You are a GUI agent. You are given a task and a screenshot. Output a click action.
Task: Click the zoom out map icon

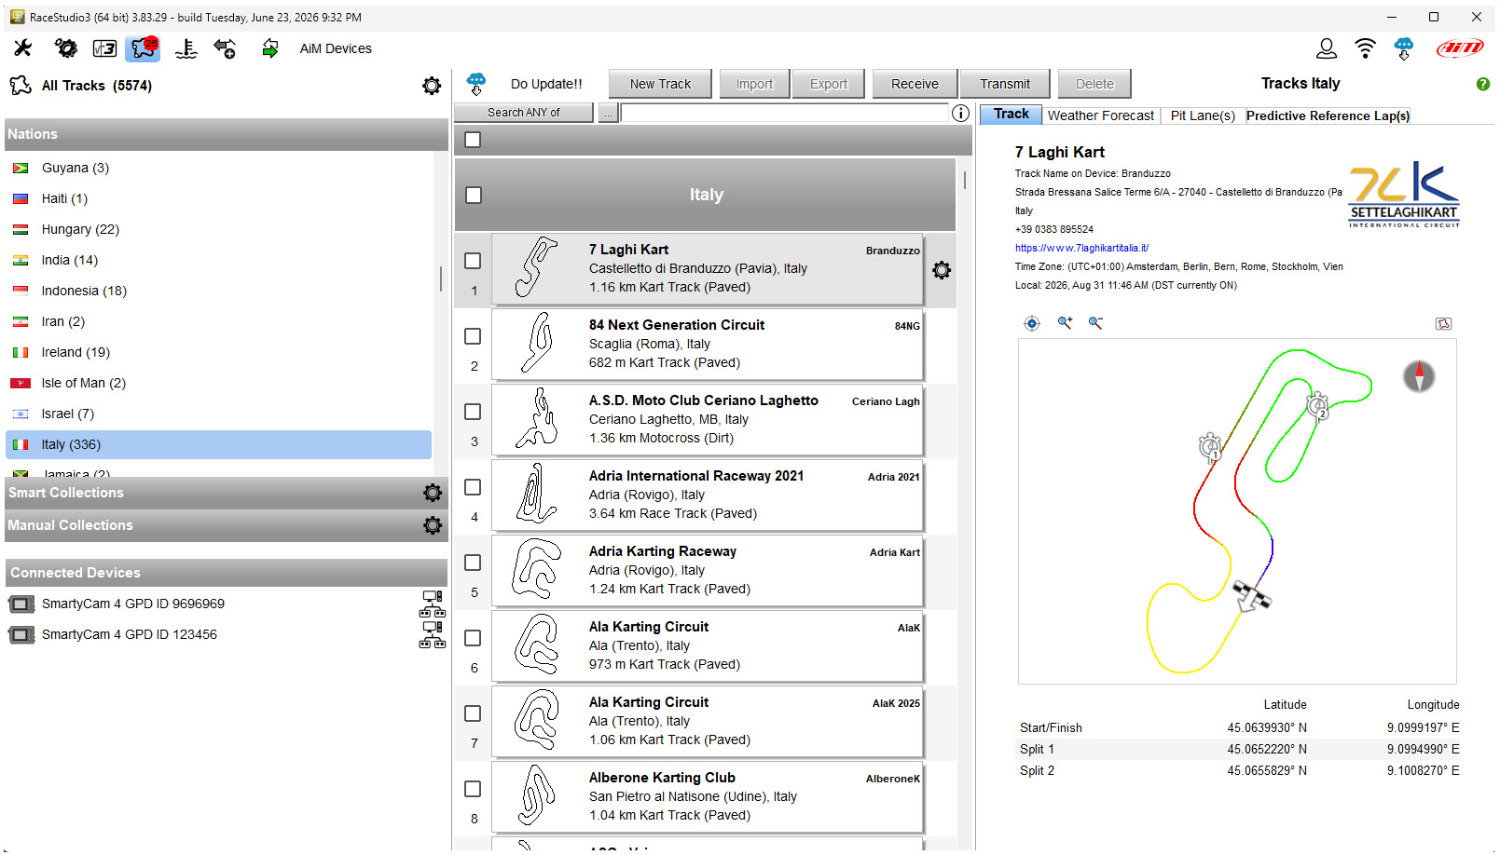tap(1095, 323)
